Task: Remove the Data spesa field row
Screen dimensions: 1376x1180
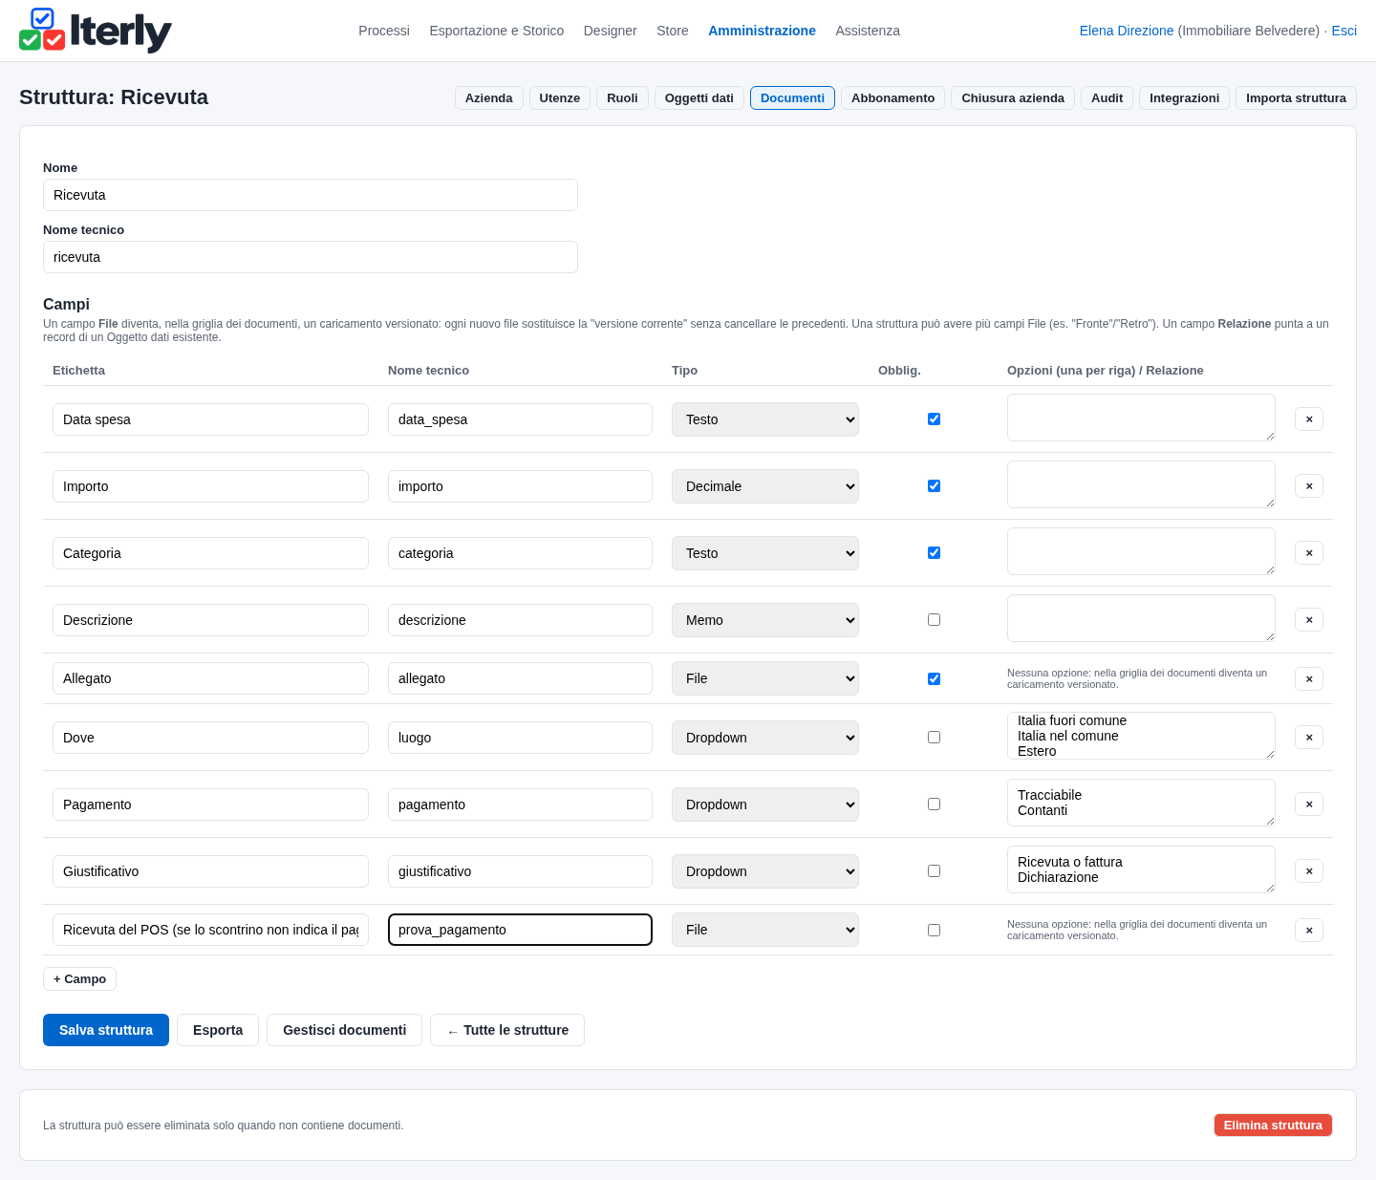Action: tap(1309, 419)
